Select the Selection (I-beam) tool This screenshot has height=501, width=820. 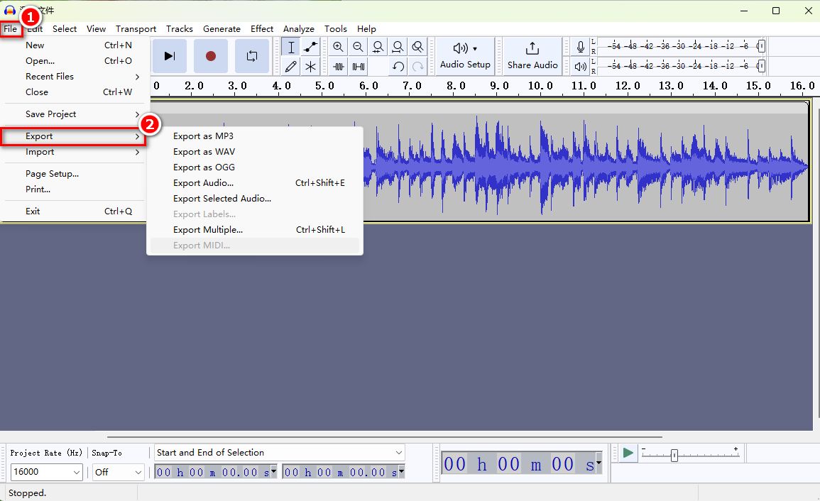click(x=291, y=47)
